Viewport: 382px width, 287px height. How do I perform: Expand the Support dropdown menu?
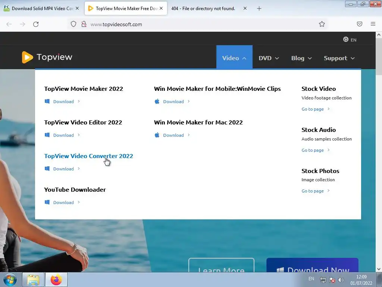coord(339,58)
